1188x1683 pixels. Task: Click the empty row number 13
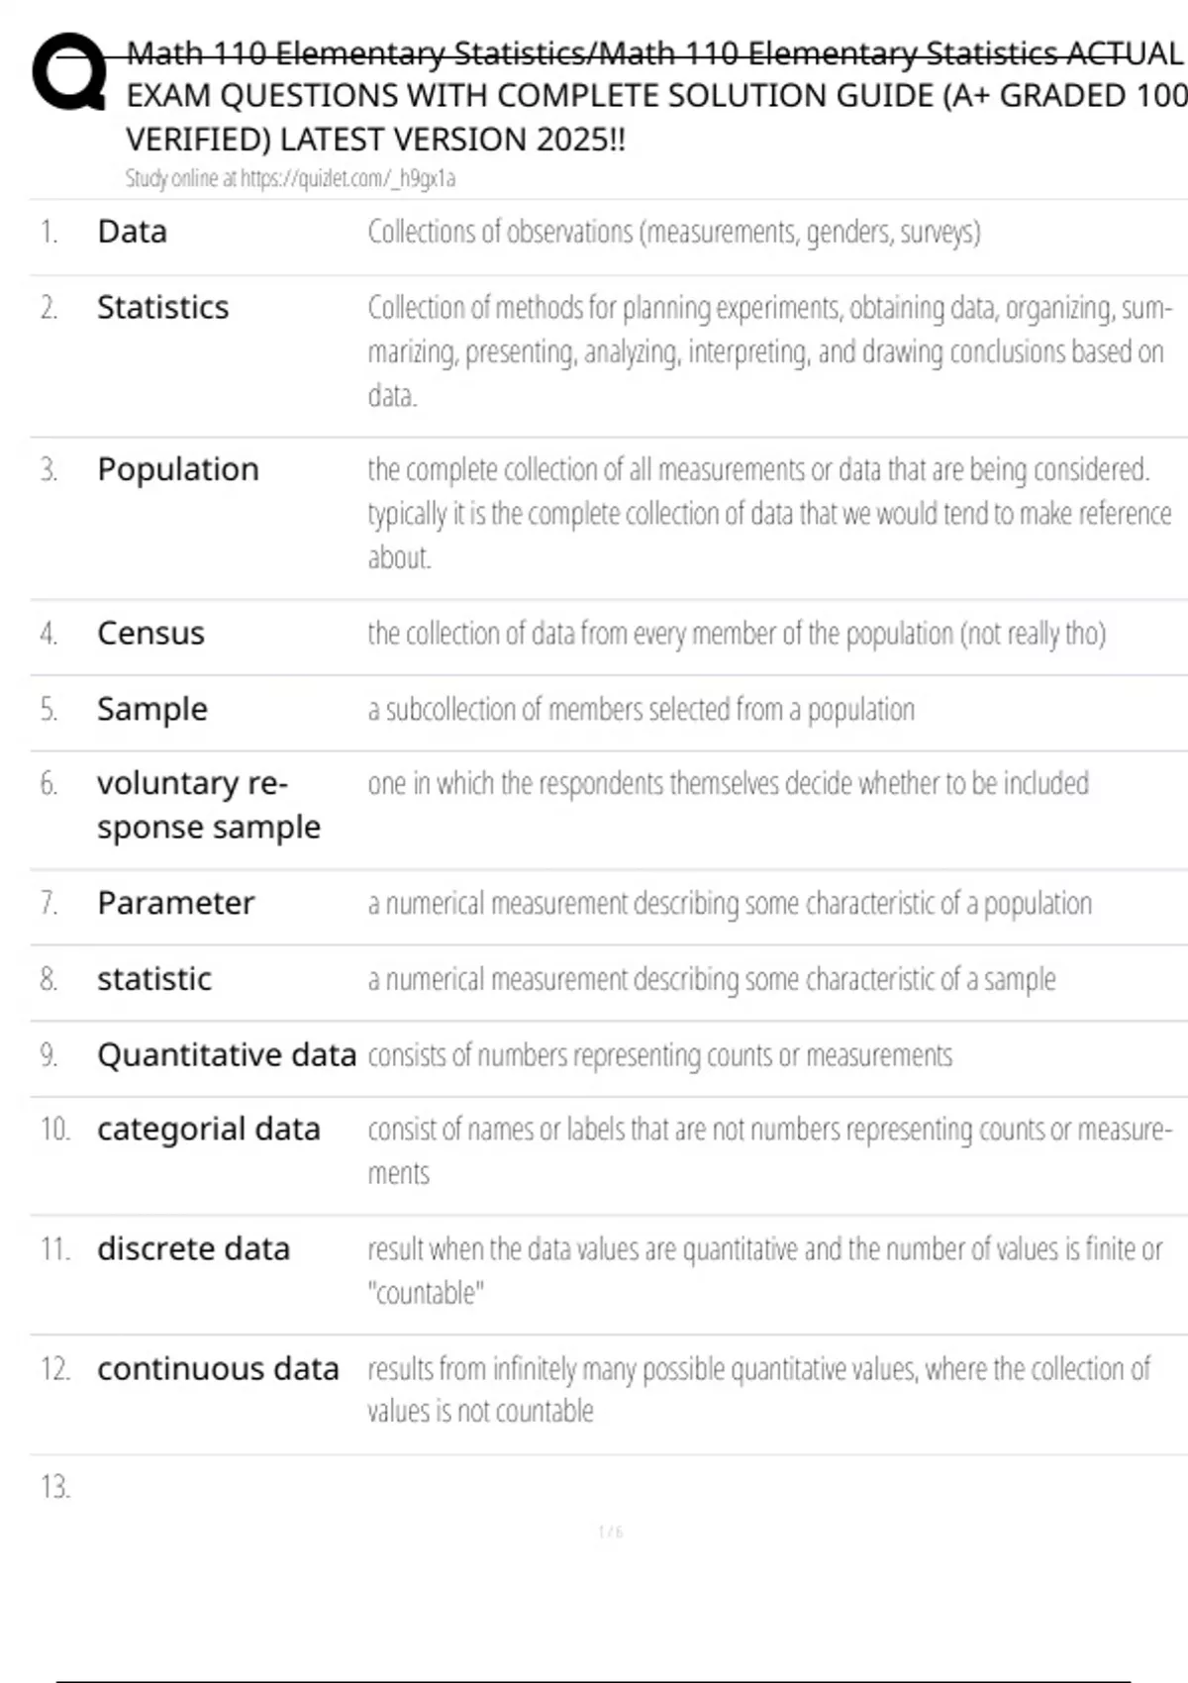55,1487
